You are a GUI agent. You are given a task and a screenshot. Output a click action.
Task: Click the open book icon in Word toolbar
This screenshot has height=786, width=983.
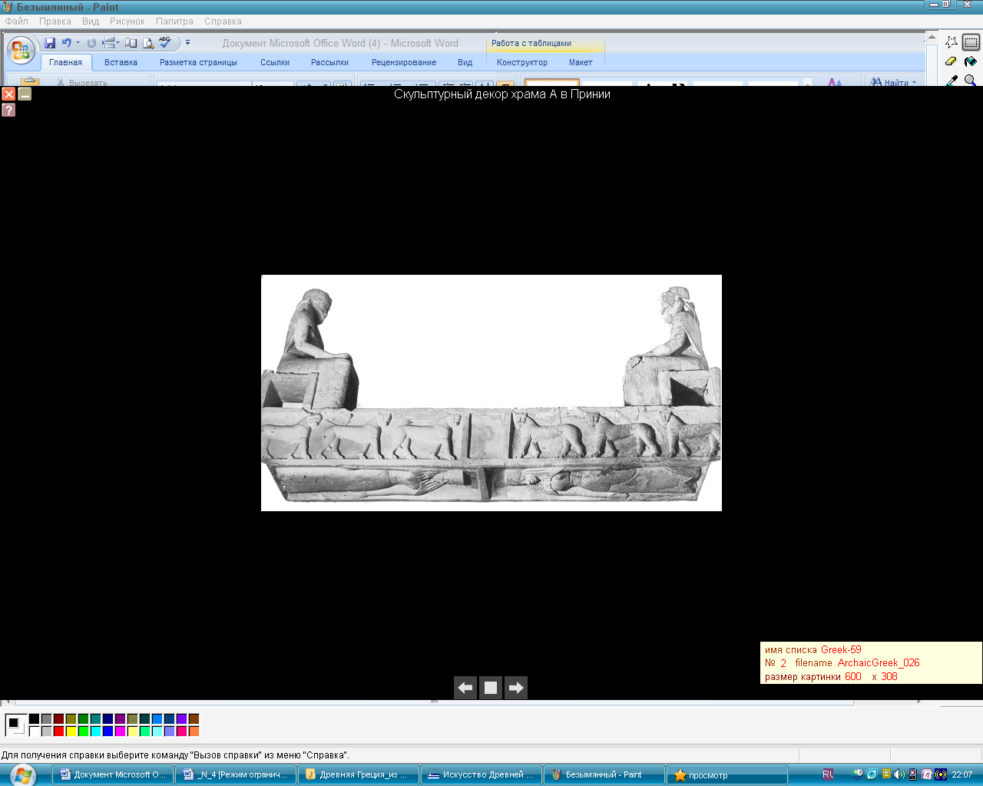click(131, 43)
